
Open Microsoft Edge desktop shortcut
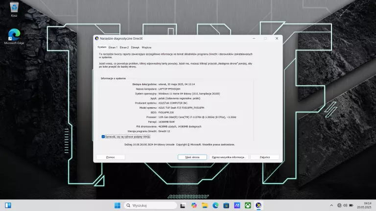point(14,35)
